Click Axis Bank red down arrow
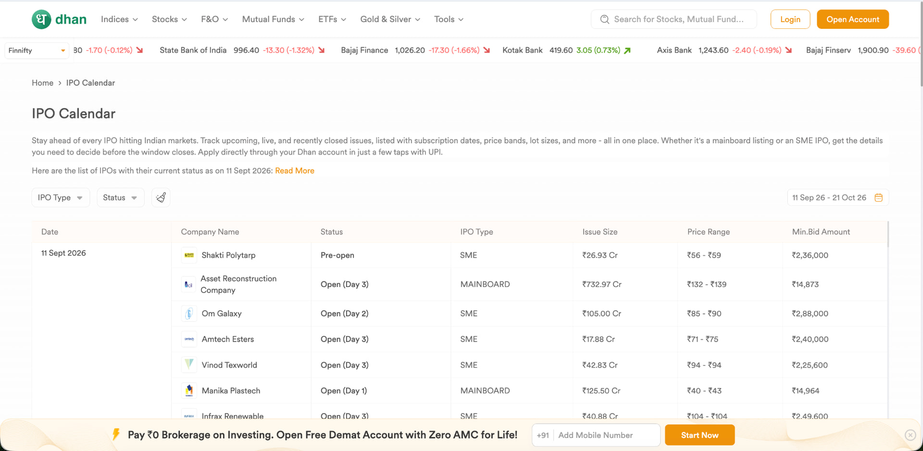Image resolution: width=923 pixels, height=451 pixels. coord(788,50)
